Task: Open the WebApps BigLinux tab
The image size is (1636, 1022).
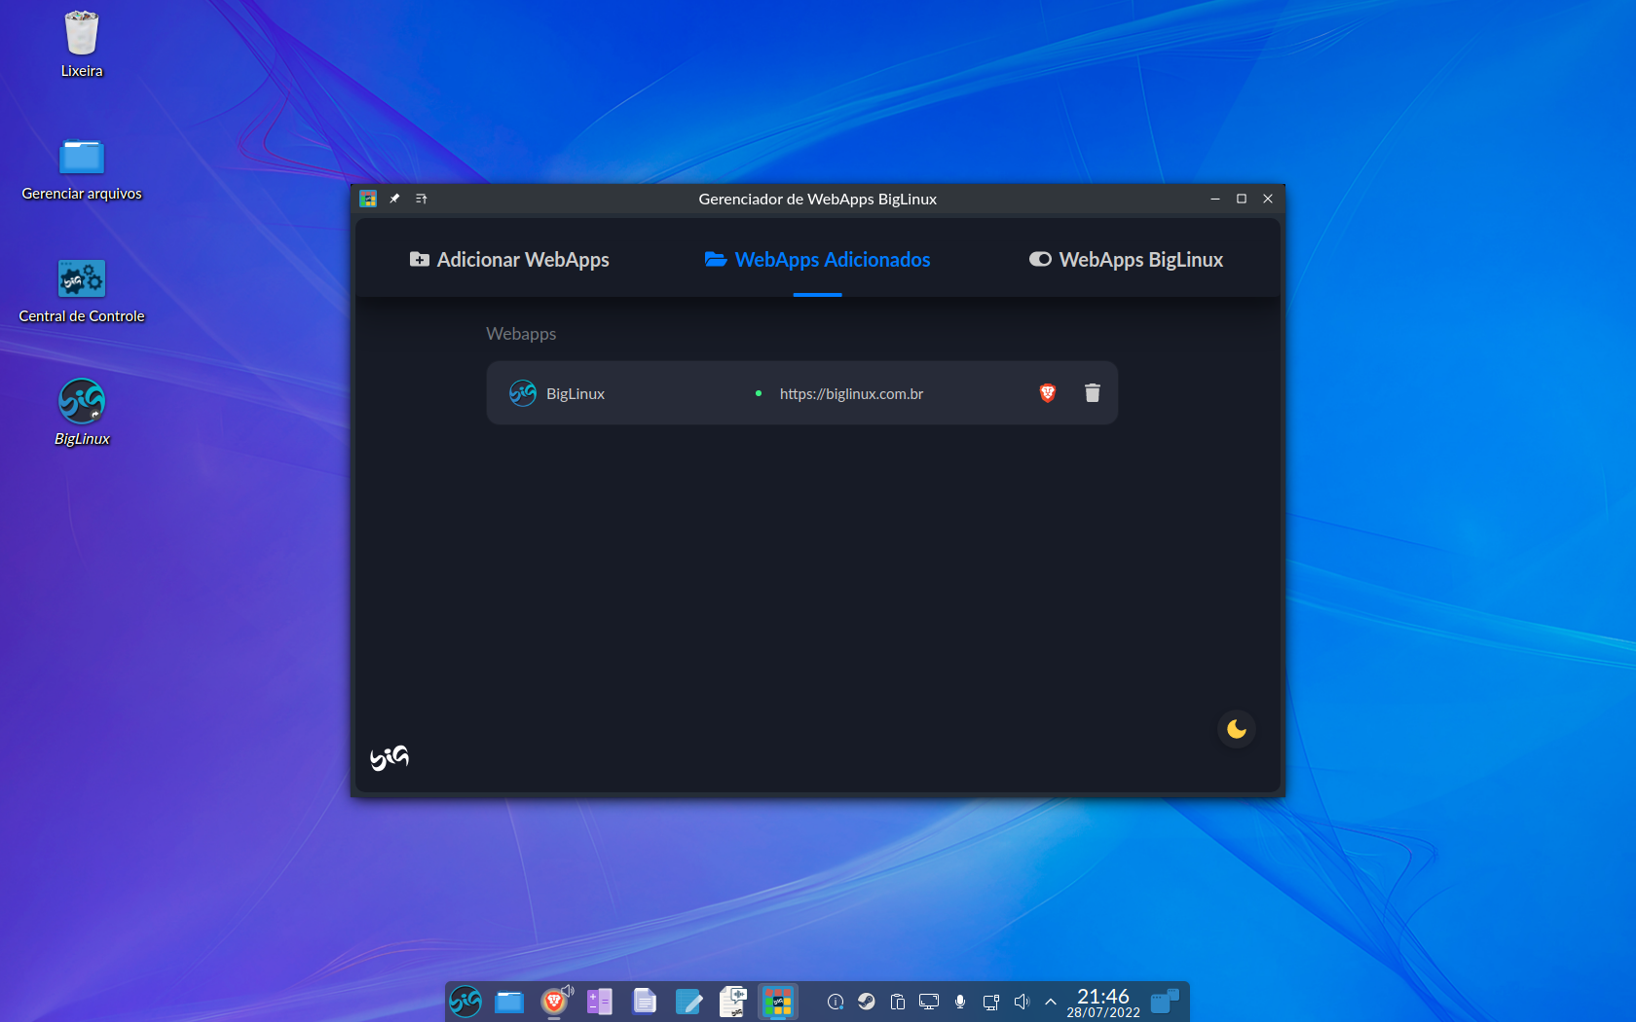Action: (x=1126, y=260)
